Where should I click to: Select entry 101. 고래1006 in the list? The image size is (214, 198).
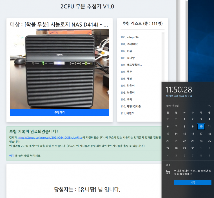pyautogui.click(x=129, y=44)
